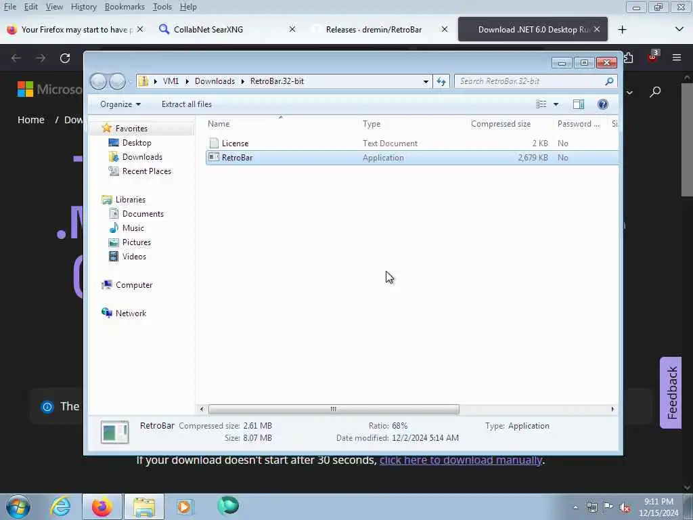Click VM1 in the address breadcrumb

point(171,81)
